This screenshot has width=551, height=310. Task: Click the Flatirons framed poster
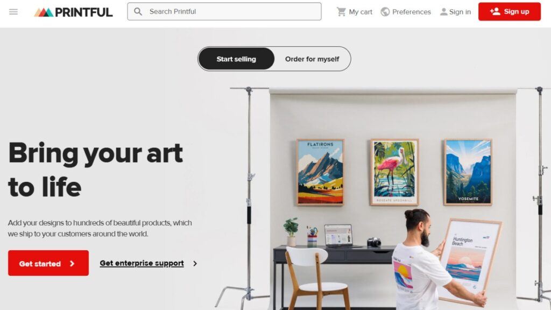320,172
